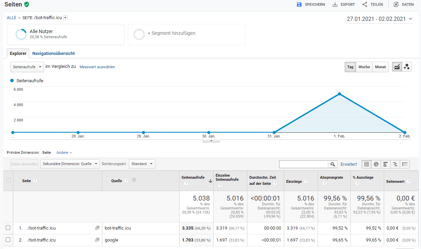The height and width of the screenshot is (249, 421).
Task: Open Sekundäre Dimension: Quelle dropdown
Action: [x=70, y=164]
